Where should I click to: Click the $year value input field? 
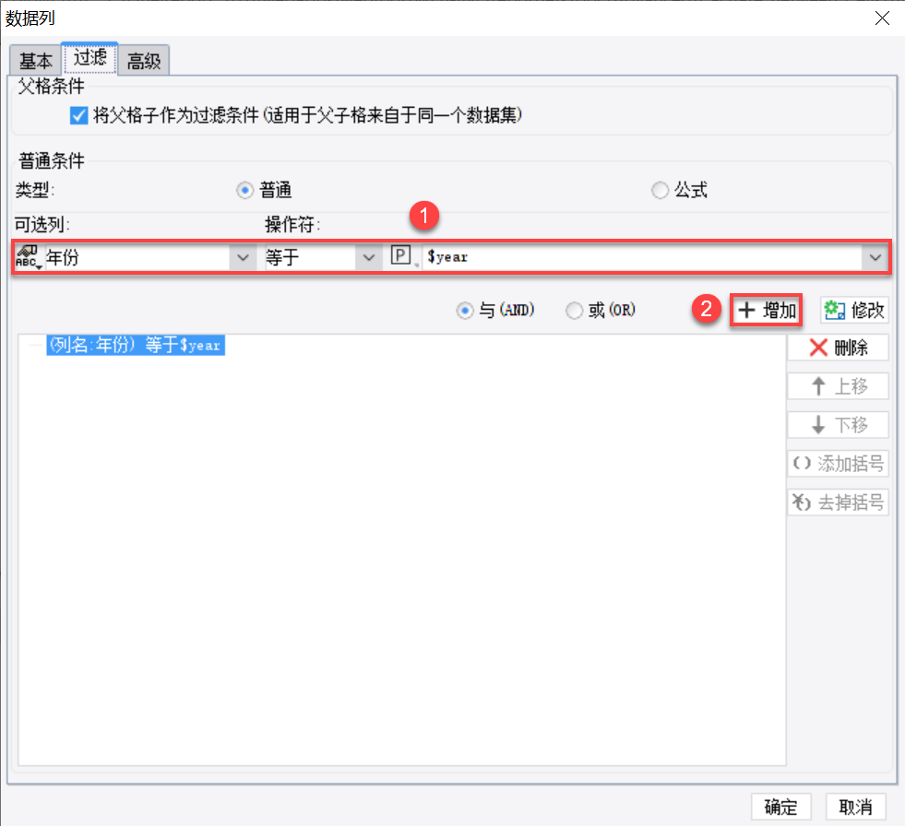[x=642, y=257]
